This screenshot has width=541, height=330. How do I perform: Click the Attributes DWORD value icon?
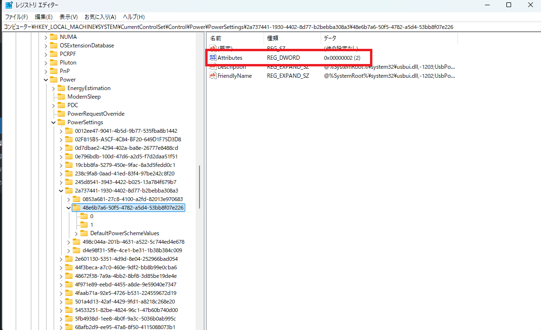tap(213, 58)
